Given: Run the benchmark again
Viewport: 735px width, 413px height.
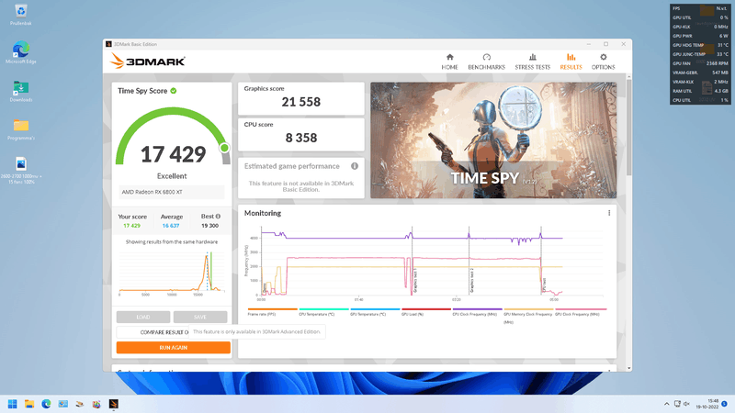Looking at the screenshot, I should pyautogui.click(x=174, y=348).
